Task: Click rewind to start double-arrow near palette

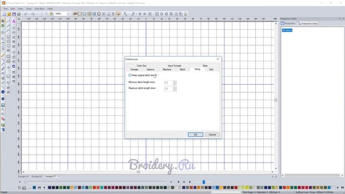Action: 39,188
